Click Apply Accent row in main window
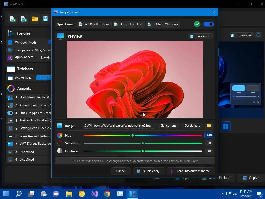Image resolution: width=265 pixels, height=199 pixels. coord(29,57)
